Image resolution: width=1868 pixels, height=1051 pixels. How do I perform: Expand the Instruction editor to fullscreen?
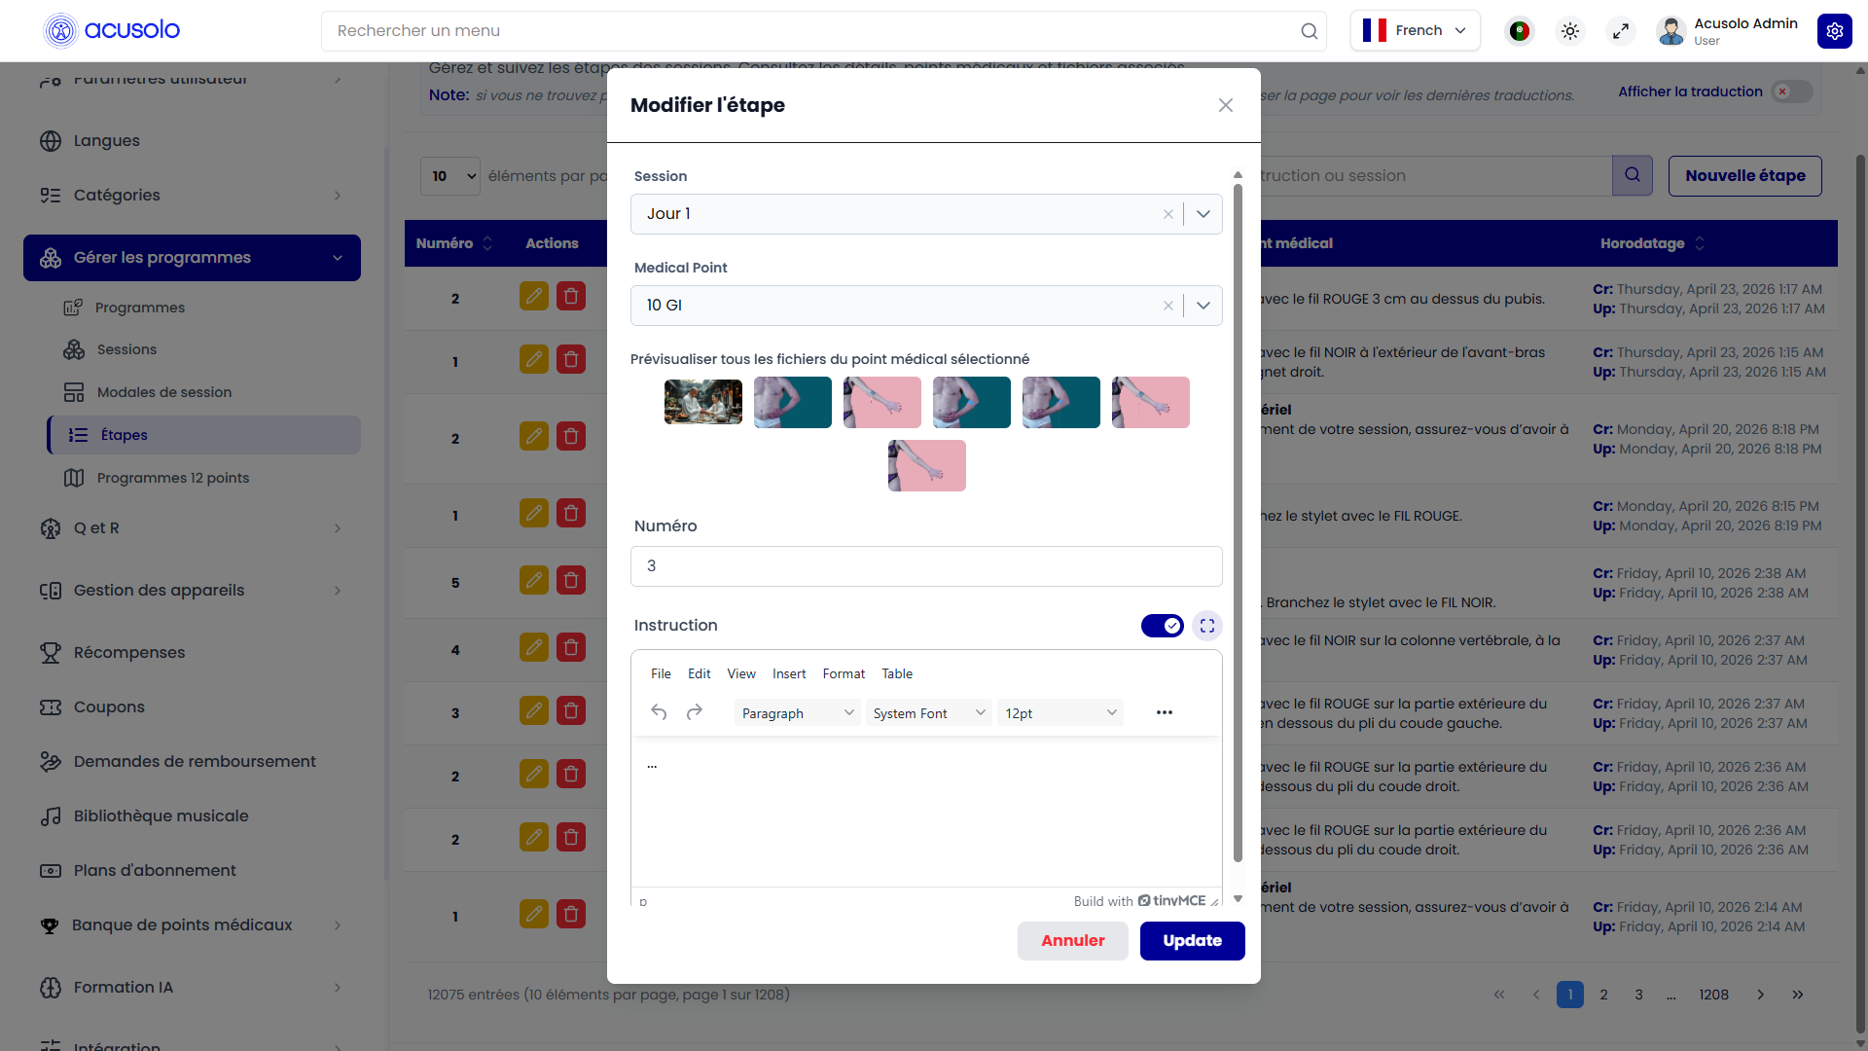coord(1206,626)
